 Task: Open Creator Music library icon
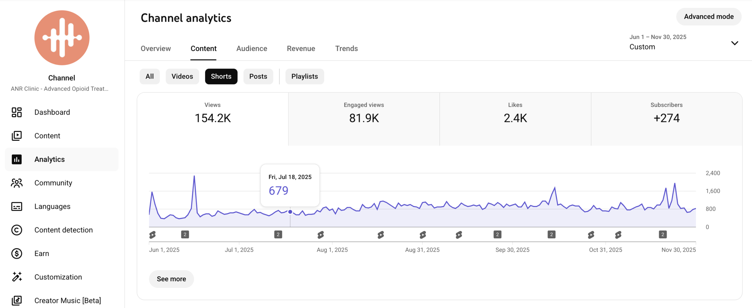(x=17, y=300)
